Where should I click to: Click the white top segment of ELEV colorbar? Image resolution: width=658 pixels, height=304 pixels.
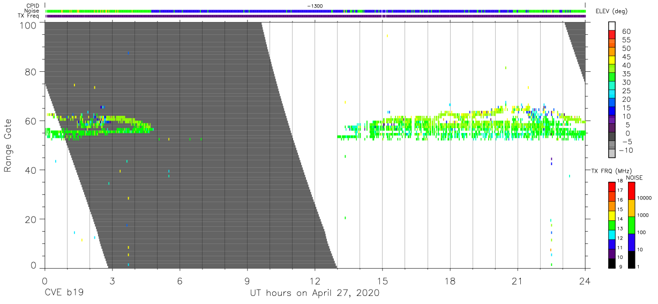pos(612,26)
